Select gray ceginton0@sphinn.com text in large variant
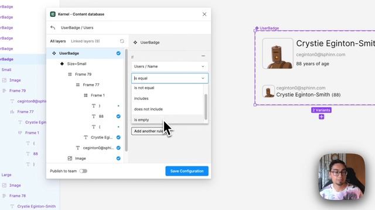Screen dimensions: 375x210 coord(321,54)
